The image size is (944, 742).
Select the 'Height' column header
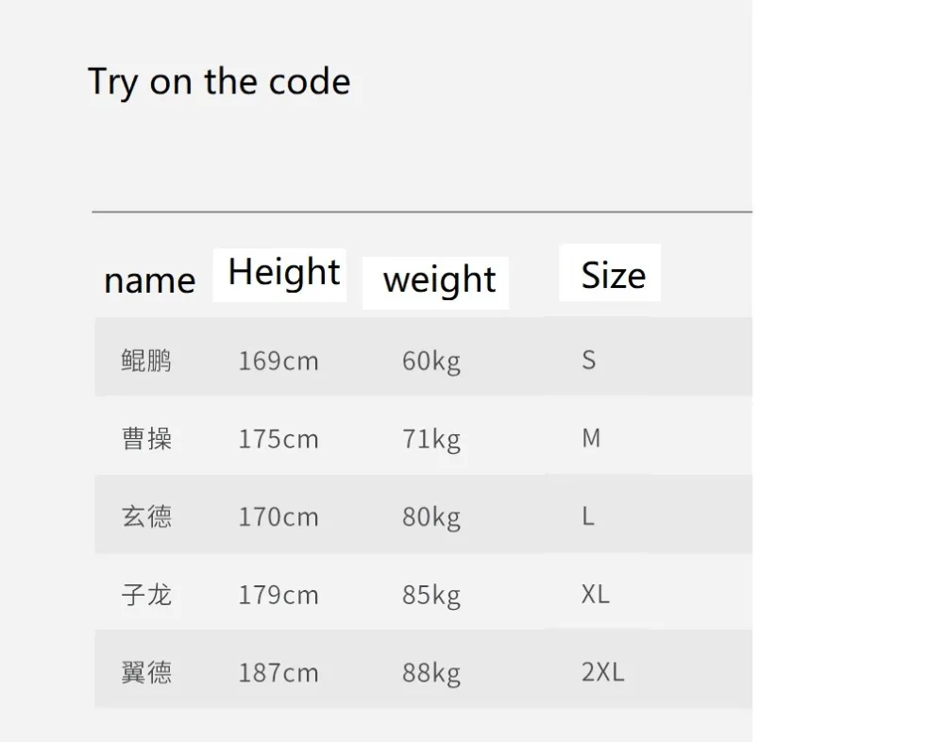(284, 272)
